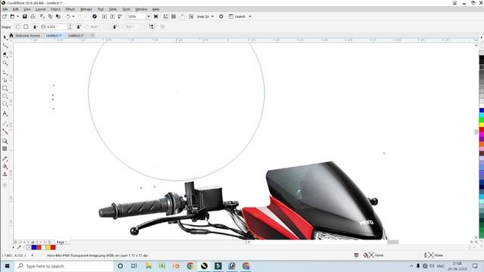
Task: Select the Pick tool in the toolbox
Action: point(5,37)
